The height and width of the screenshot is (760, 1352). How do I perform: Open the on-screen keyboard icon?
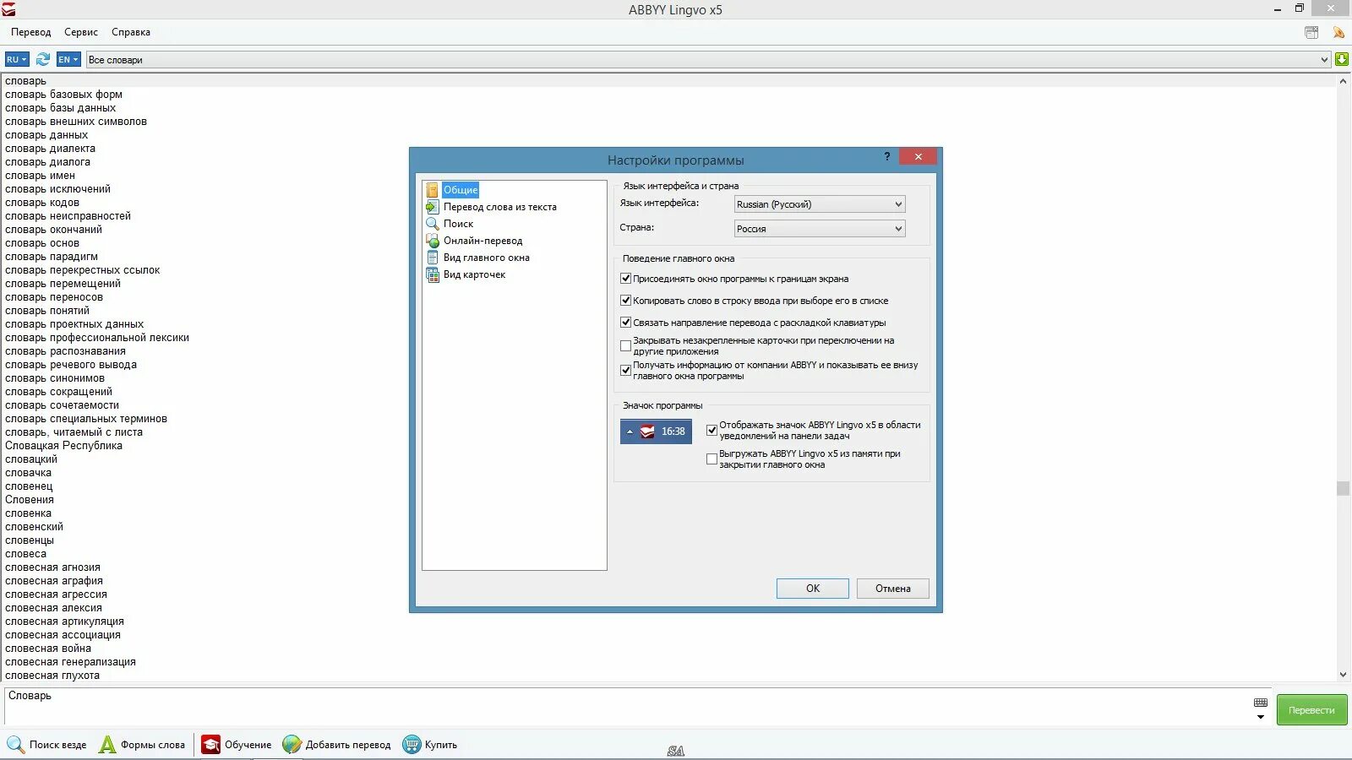pos(1261,703)
